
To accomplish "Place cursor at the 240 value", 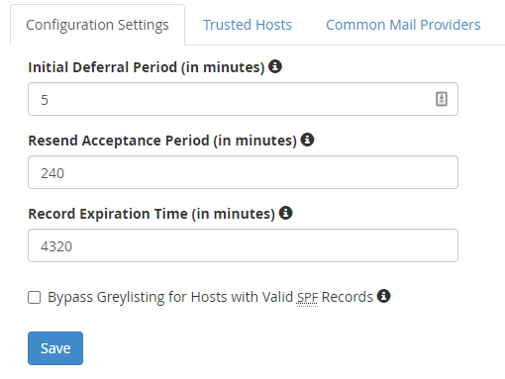I will pyautogui.click(x=52, y=173).
